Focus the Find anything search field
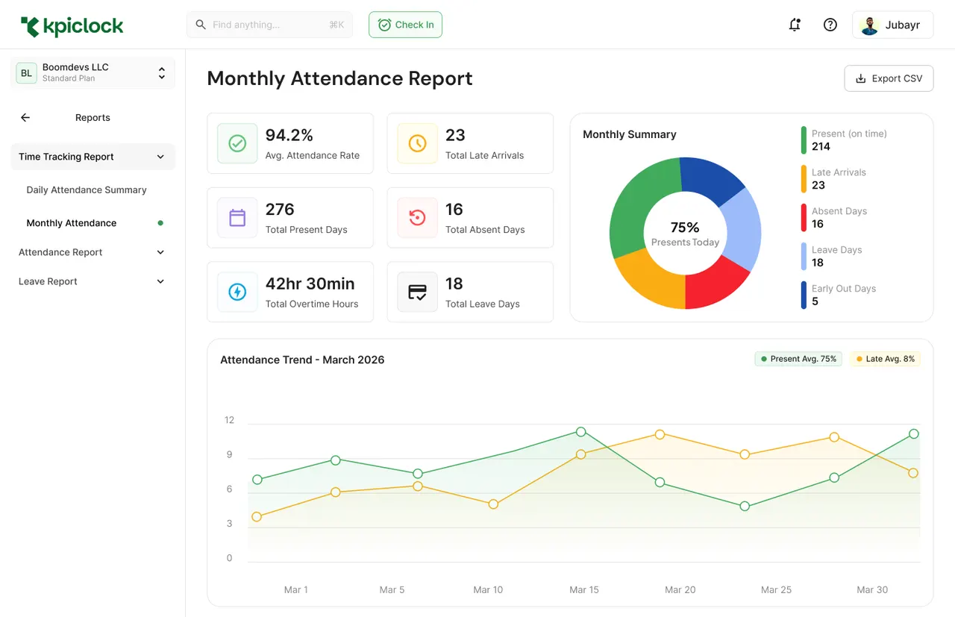This screenshot has width=955, height=617. (x=269, y=25)
